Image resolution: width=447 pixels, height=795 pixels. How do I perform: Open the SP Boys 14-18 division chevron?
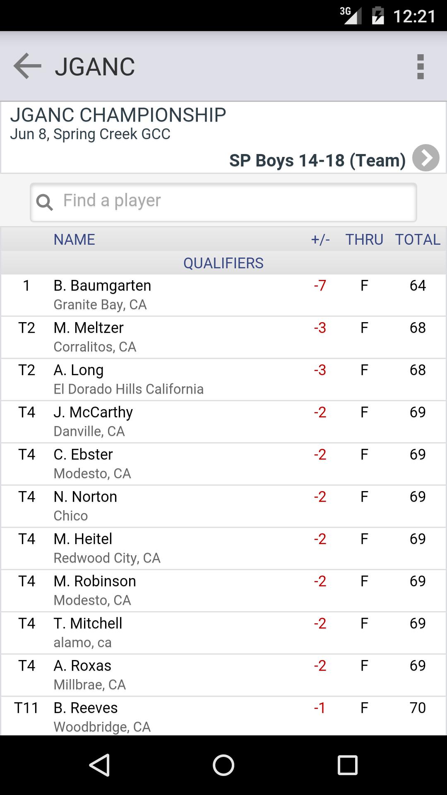click(426, 158)
